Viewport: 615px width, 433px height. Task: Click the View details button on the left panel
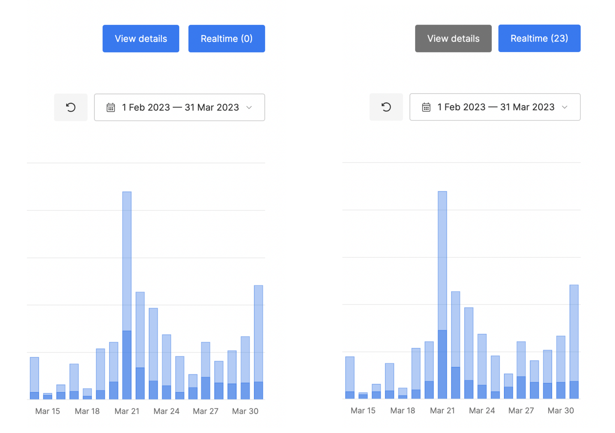(141, 38)
